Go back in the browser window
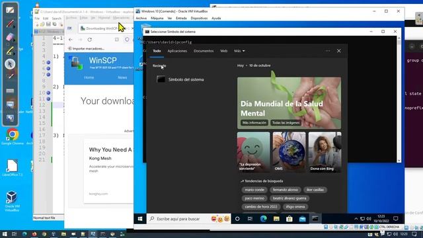The height and width of the screenshot is (238, 423). 71,40
